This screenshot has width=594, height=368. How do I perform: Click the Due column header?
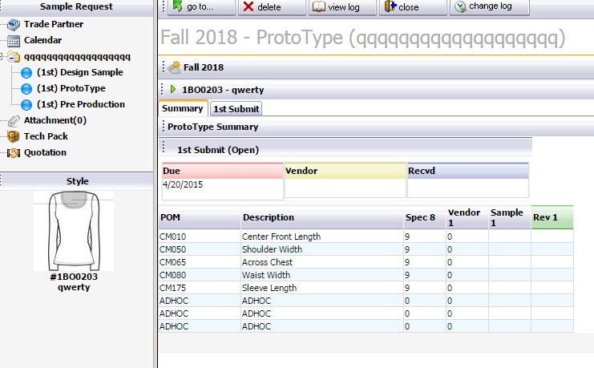[223, 171]
